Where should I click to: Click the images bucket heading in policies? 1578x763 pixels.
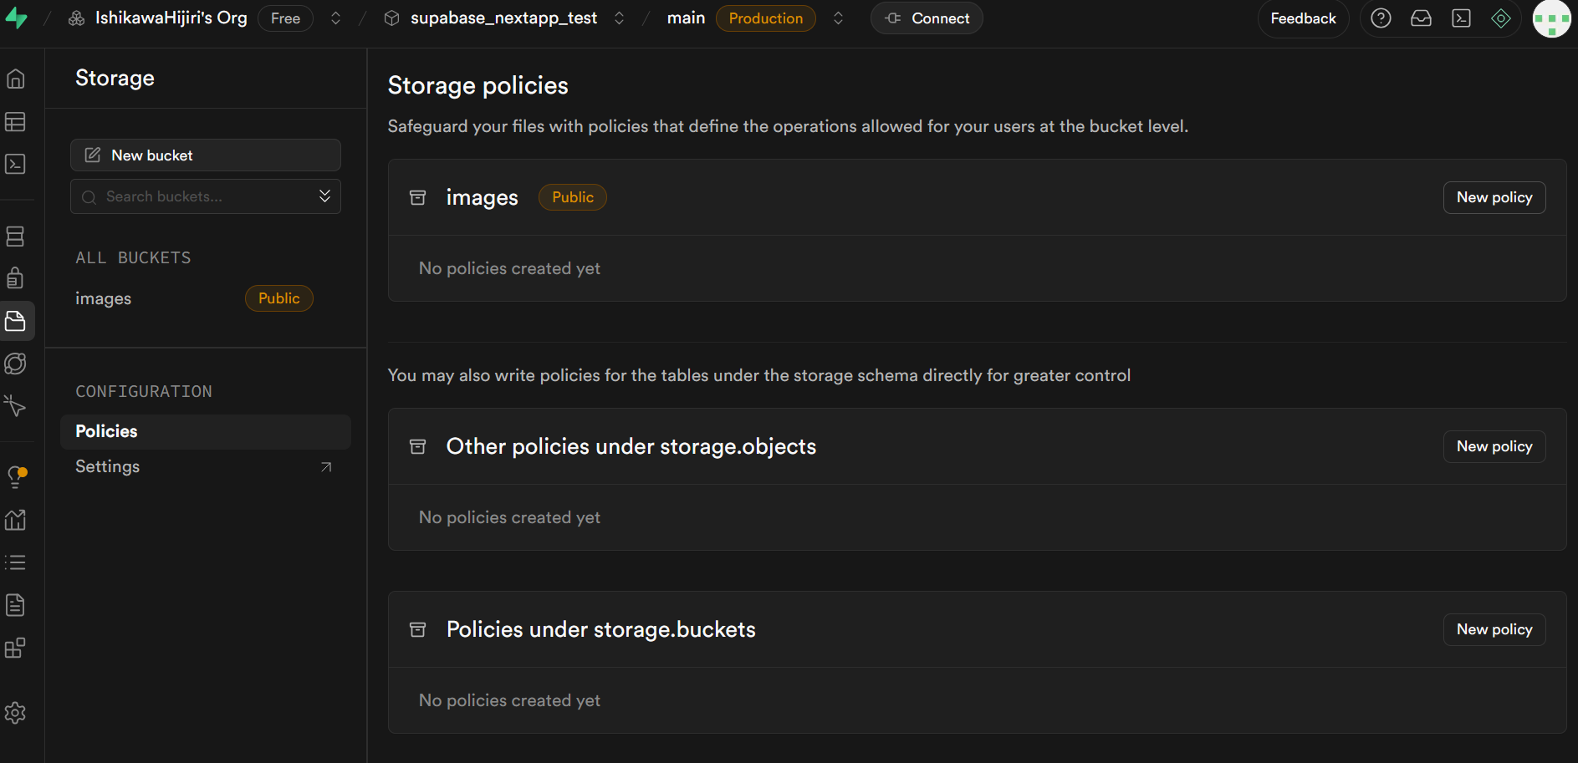482,197
